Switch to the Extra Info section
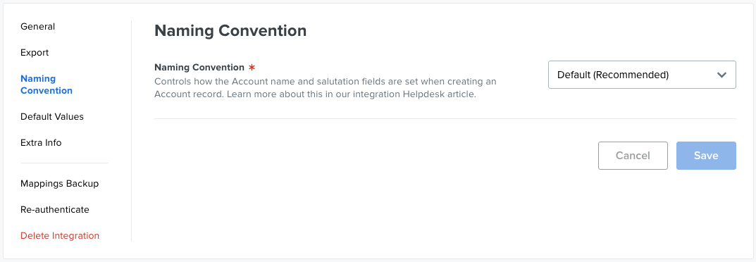Viewport: 756px width, 262px height. click(41, 142)
